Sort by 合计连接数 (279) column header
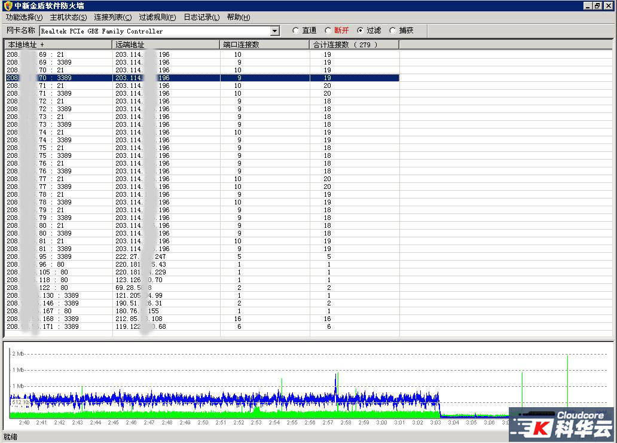 tap(354, 44)
